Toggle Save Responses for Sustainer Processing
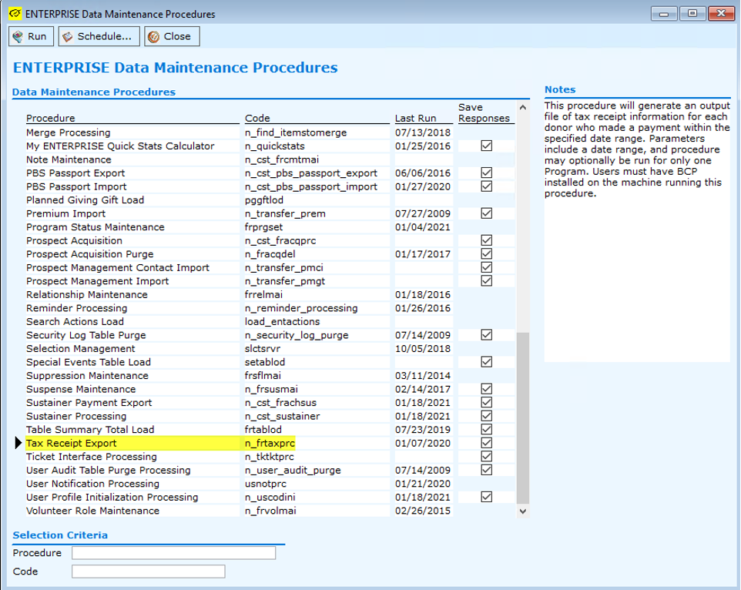This screenshot has height=590, width=741. [x=486, y=416]
